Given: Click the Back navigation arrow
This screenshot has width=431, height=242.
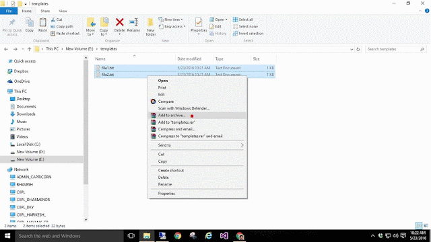Looking at the screenshot, I should (6, 49).
